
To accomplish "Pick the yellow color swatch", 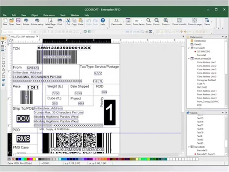I will [34, 159].
